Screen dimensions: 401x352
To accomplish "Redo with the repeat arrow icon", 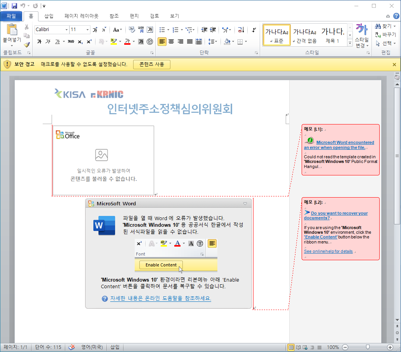I will click(x=35, y=5).
